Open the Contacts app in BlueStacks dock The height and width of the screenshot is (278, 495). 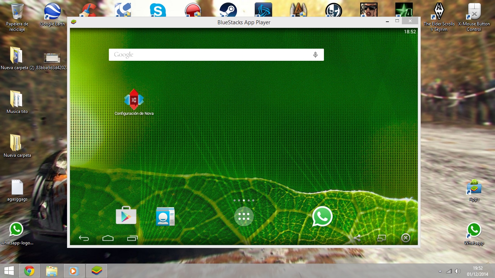(165, 216)
